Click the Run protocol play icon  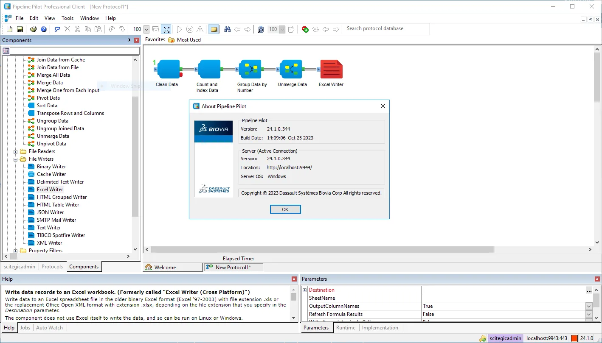pyautogui.click(x=179, y=29)
